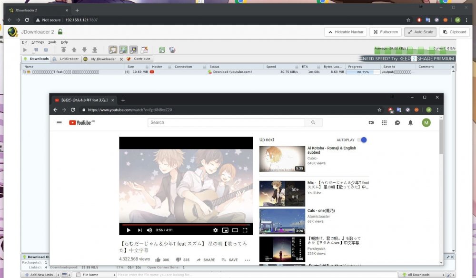Screen dimensions: 476x278
Task: Open the Clipboard button
Action: pyautogui.click(x=455, y=32)
